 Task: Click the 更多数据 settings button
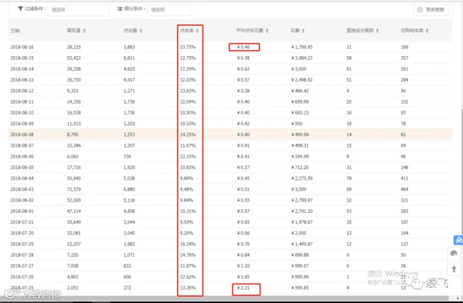click(431, 10)
